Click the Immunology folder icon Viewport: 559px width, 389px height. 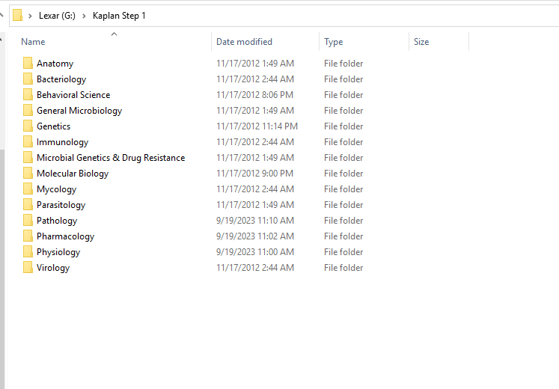click(28, 141)
